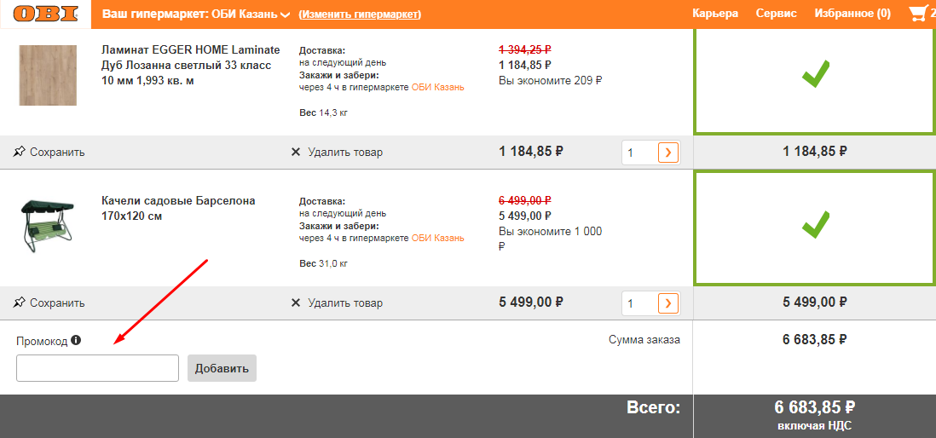Screen dimensions: 936x438
Task: Click pin icon to save garden swing
Action: click(x=19, y=303)
